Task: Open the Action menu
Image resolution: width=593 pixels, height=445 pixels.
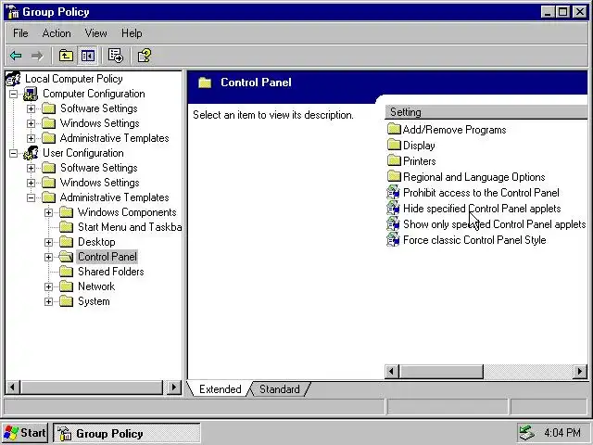Action: [57, 33]
